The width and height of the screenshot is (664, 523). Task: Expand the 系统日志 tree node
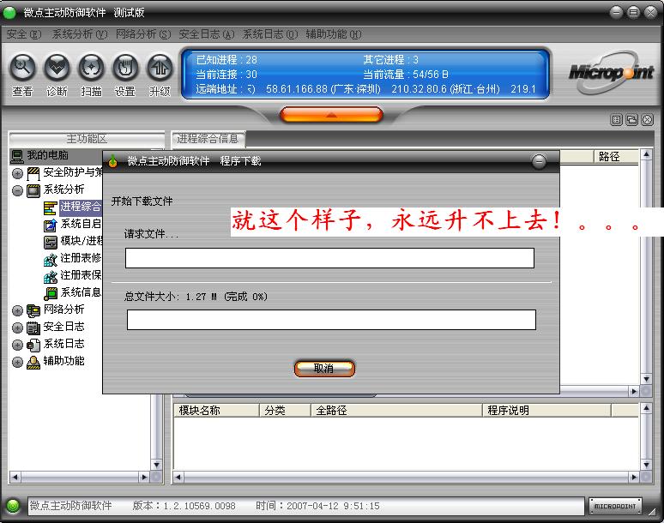click(17, 345)
